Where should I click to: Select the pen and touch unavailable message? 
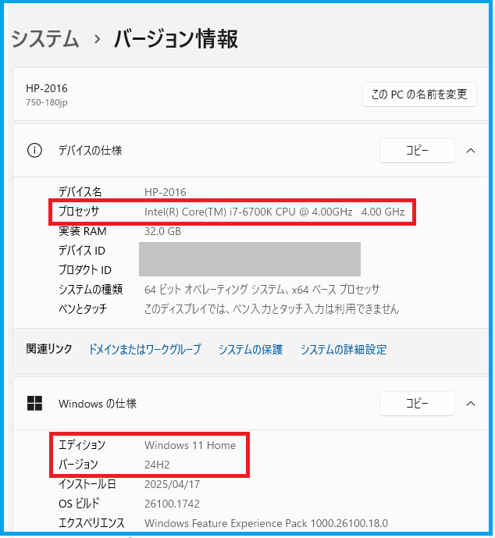272,309
